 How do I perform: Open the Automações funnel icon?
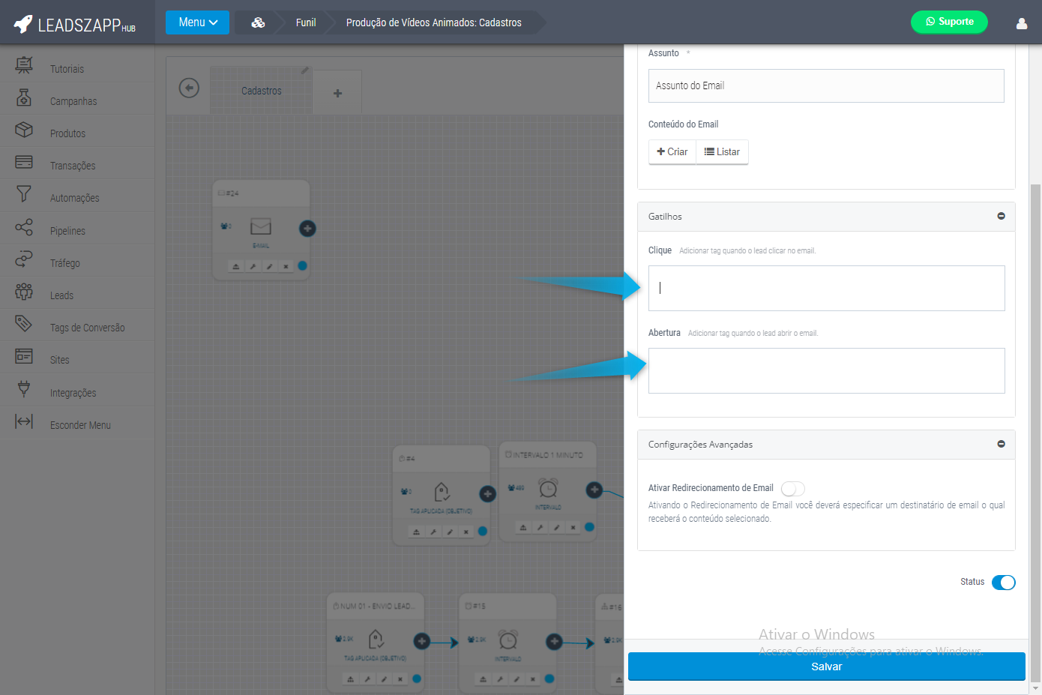coord(24,194)
